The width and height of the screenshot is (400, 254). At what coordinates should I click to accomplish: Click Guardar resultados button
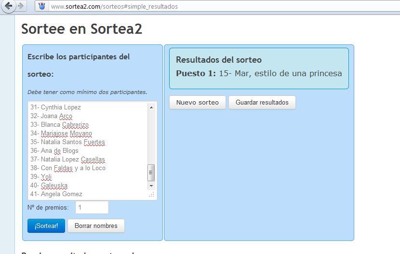[262, 102]
